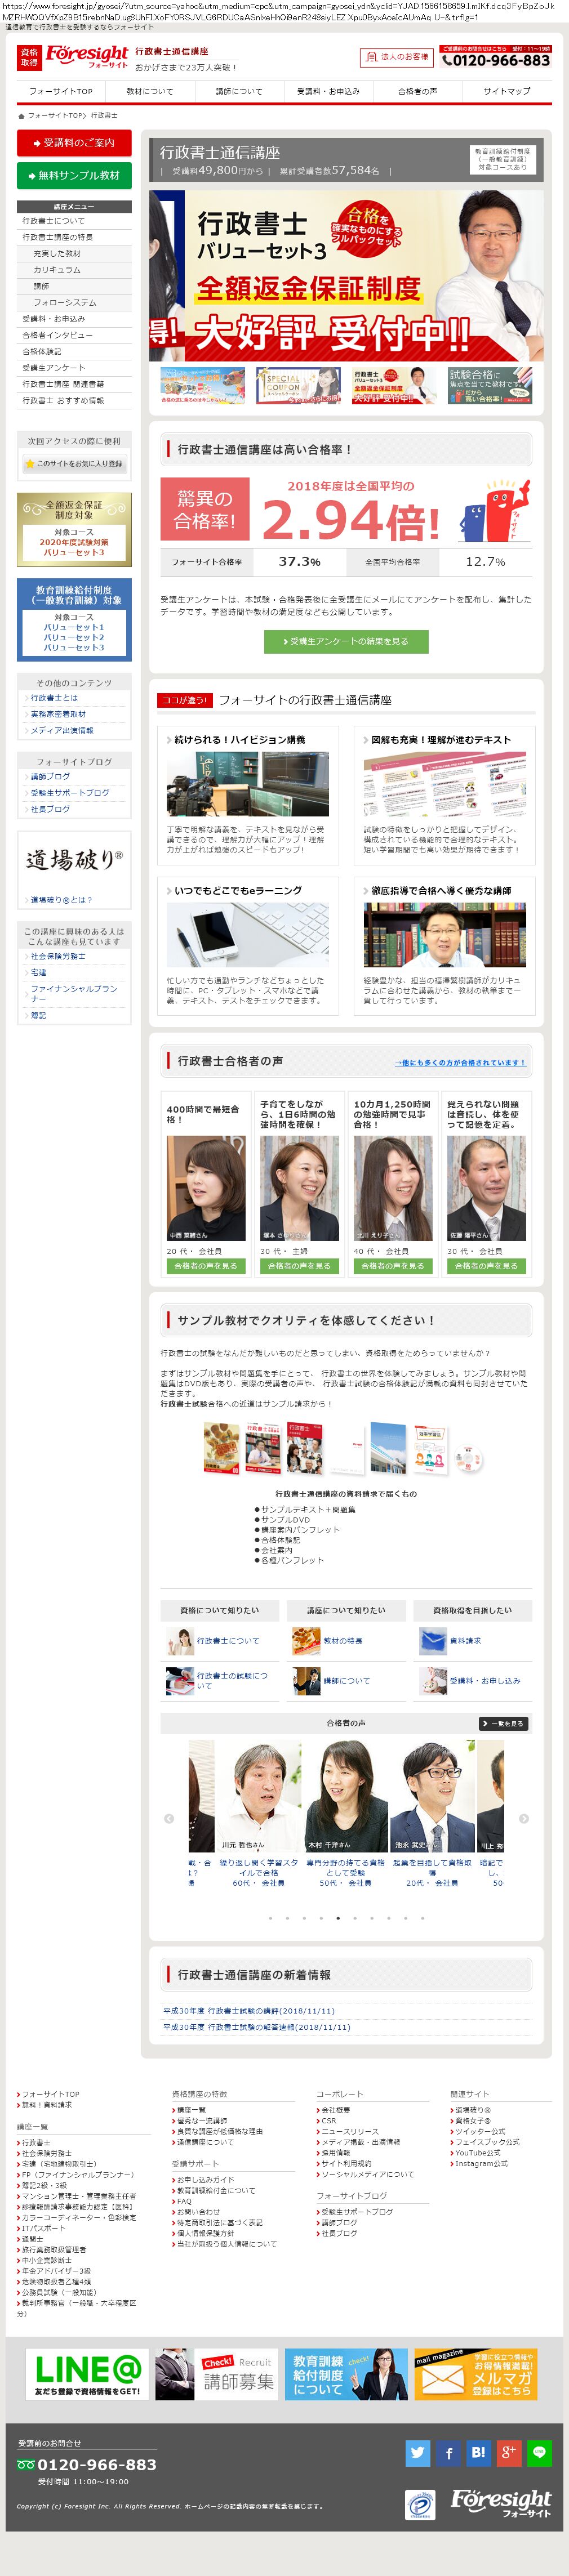Select the active fifth carousel dot
This screenshot has height=2576, width=569.
338,1917
